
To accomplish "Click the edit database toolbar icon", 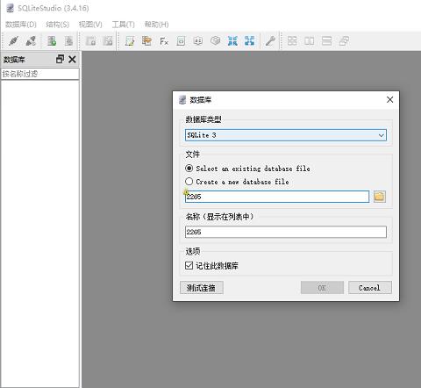I will (68, 41).
